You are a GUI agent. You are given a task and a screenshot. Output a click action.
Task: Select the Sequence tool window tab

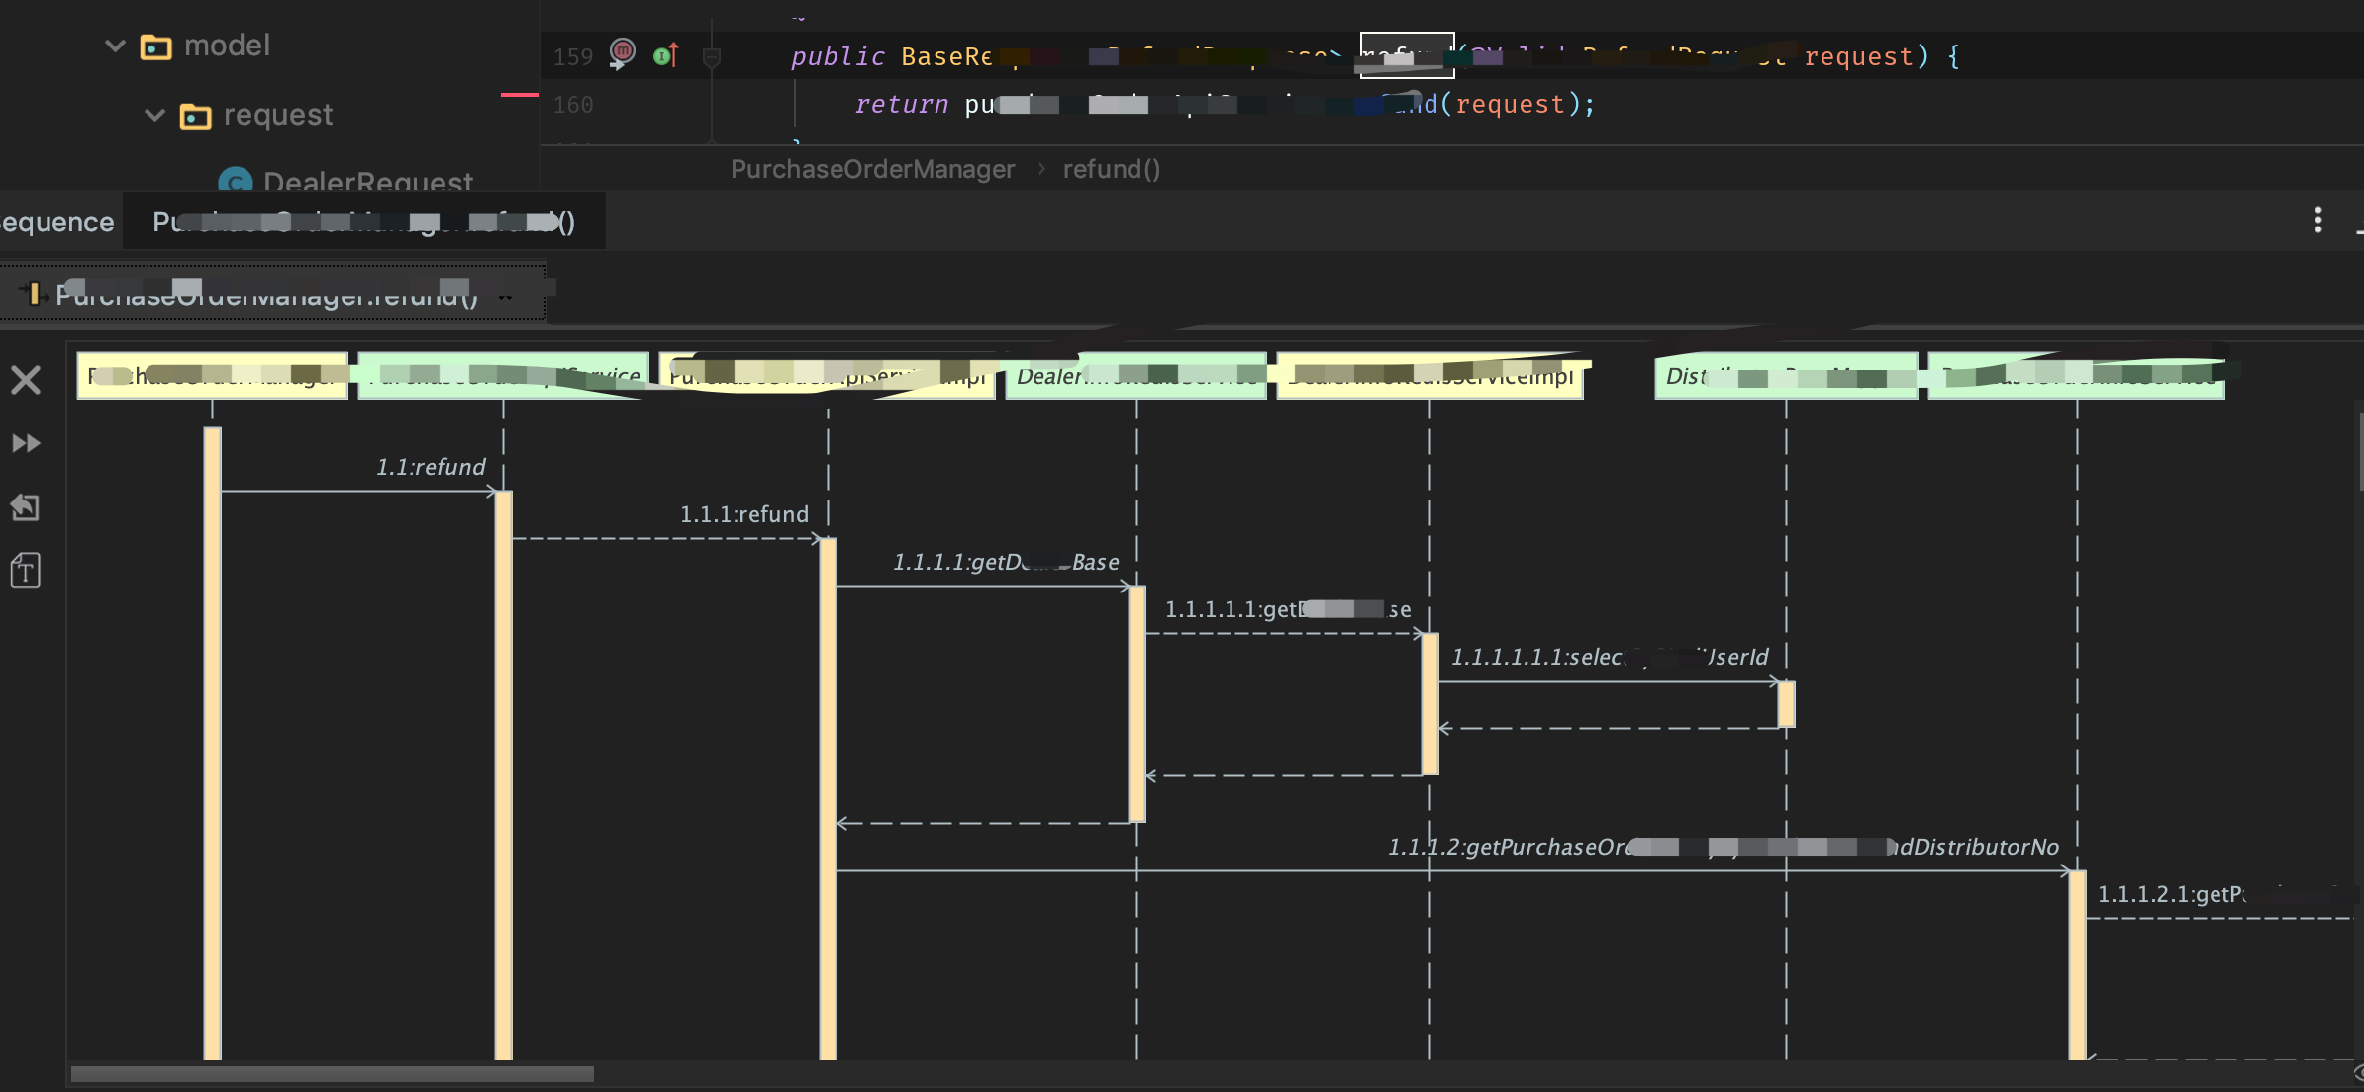pyautogui.click(x=55, y=222)
